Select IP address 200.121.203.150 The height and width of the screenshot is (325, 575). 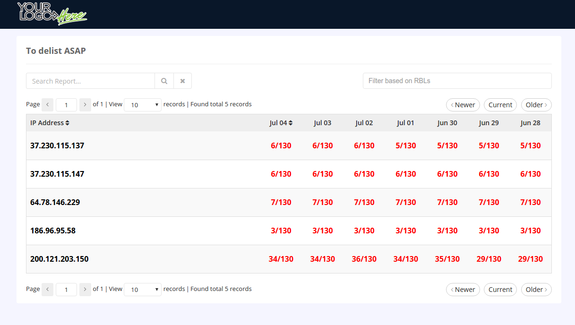tap(60, 259)
